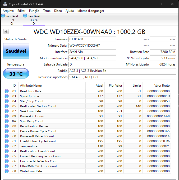Select the UltraDMA CRC Error Count row name
Screen dimensions: 179x180
[39, 166]
